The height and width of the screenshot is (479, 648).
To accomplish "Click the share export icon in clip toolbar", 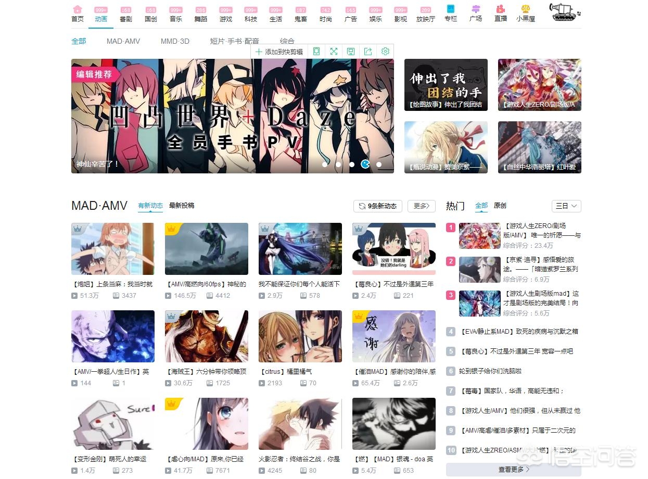I will pyautogui.click(x=368, y=52).
